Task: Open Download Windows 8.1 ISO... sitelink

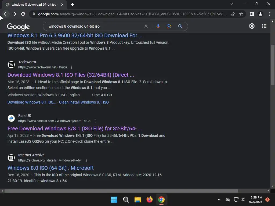Action: tap(32, 102)
